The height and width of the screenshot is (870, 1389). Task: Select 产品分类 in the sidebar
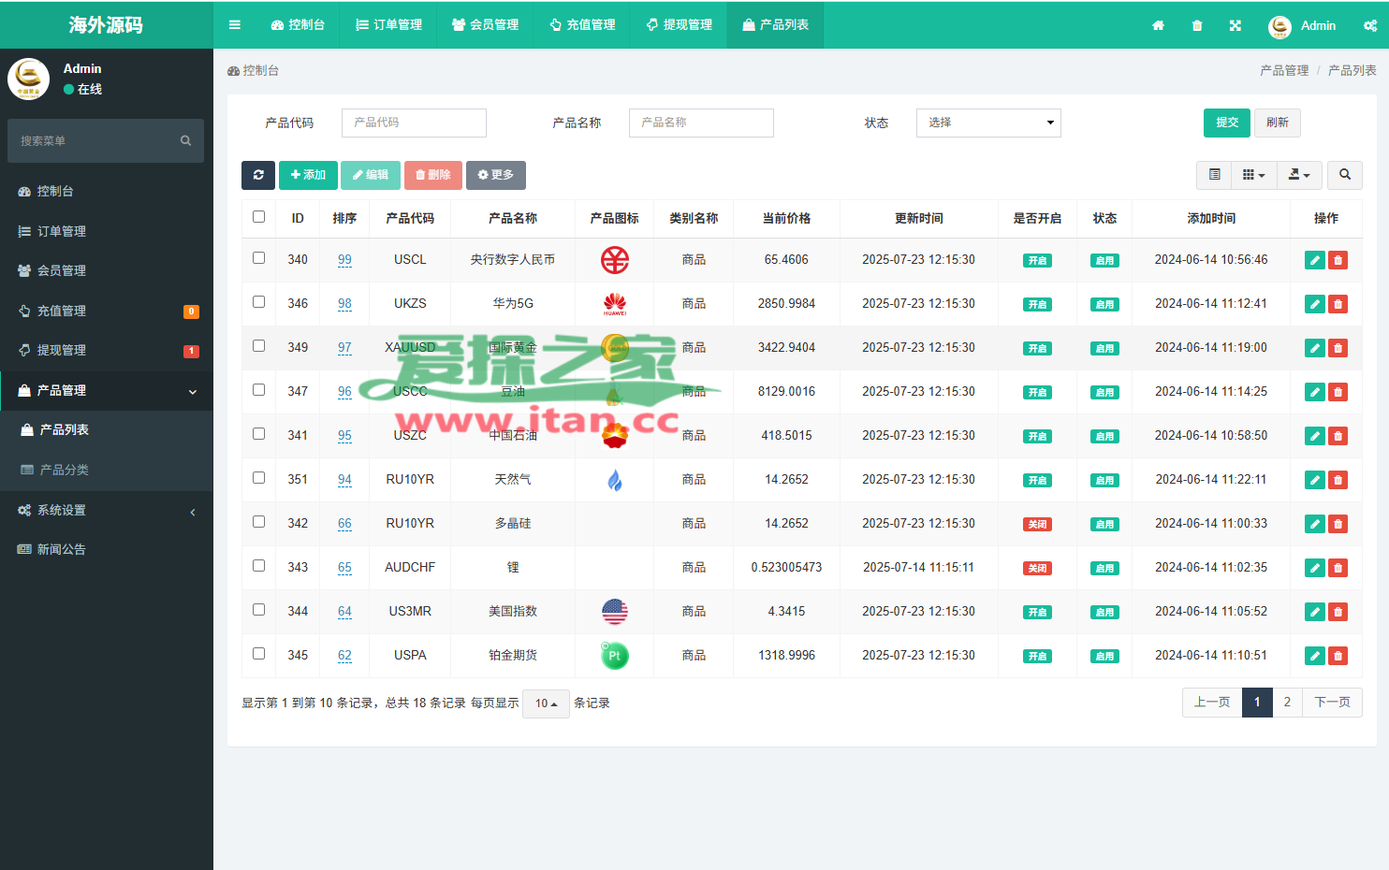(107, 470)
